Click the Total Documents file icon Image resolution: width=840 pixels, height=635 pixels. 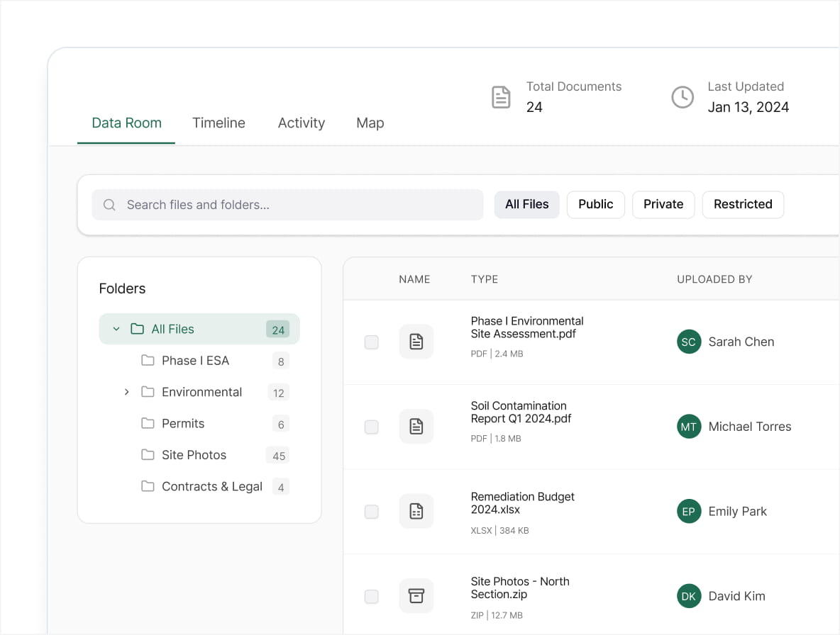502,97
